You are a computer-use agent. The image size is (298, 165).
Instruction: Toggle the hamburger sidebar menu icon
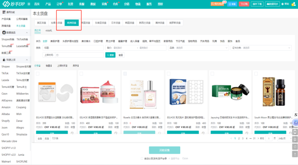[x=29, y=4]
